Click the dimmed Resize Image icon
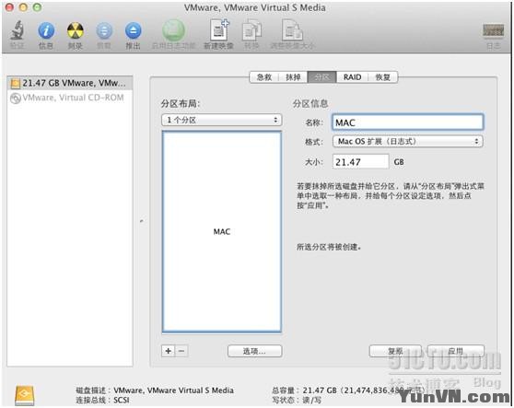The image size is (514, 408). [x=292, y=30]
